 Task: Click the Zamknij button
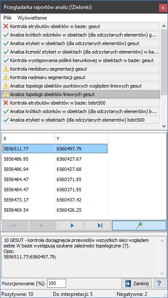click(x=137, y=284)
